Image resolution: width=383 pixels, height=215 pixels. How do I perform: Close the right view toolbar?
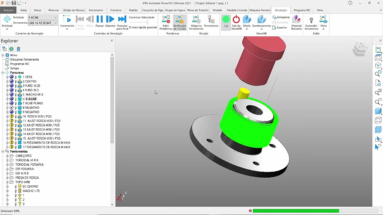click(381, 41)
